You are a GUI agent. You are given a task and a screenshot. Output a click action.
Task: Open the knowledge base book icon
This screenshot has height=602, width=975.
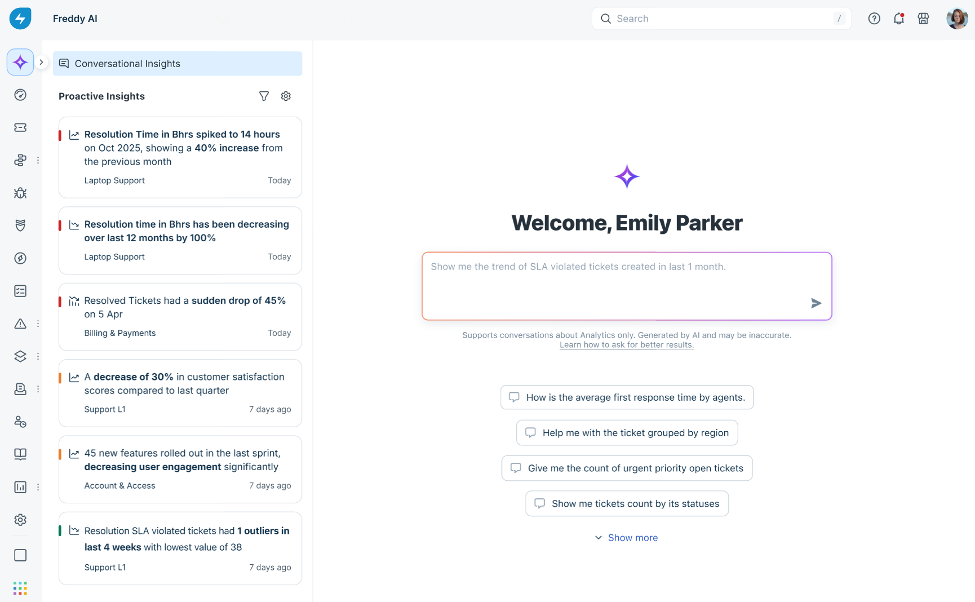point(20,454)
